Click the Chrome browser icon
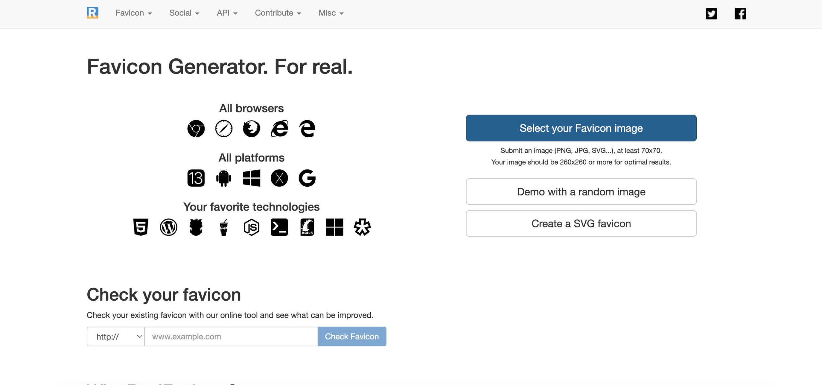The width and height of the screenshot is (822, 385). [196, 129]
